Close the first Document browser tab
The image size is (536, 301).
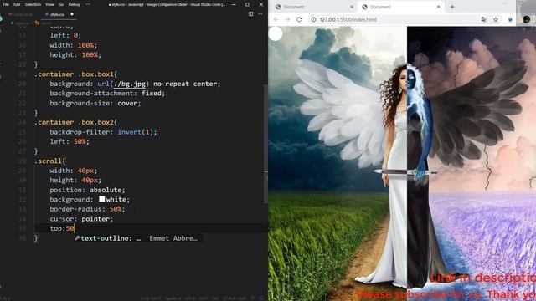click(352, 7)
